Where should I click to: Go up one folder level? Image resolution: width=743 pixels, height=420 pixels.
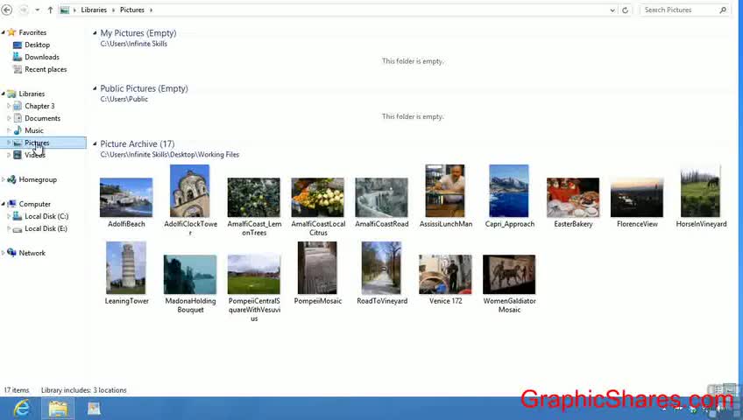coord(50,10)
